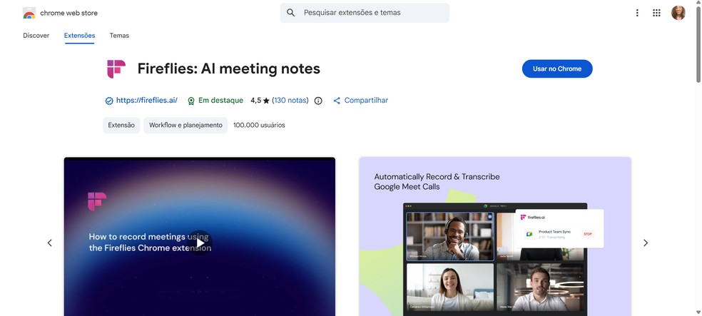Open the Google apps grid
Screen dimensions: 702x316
tap(656, 13)
